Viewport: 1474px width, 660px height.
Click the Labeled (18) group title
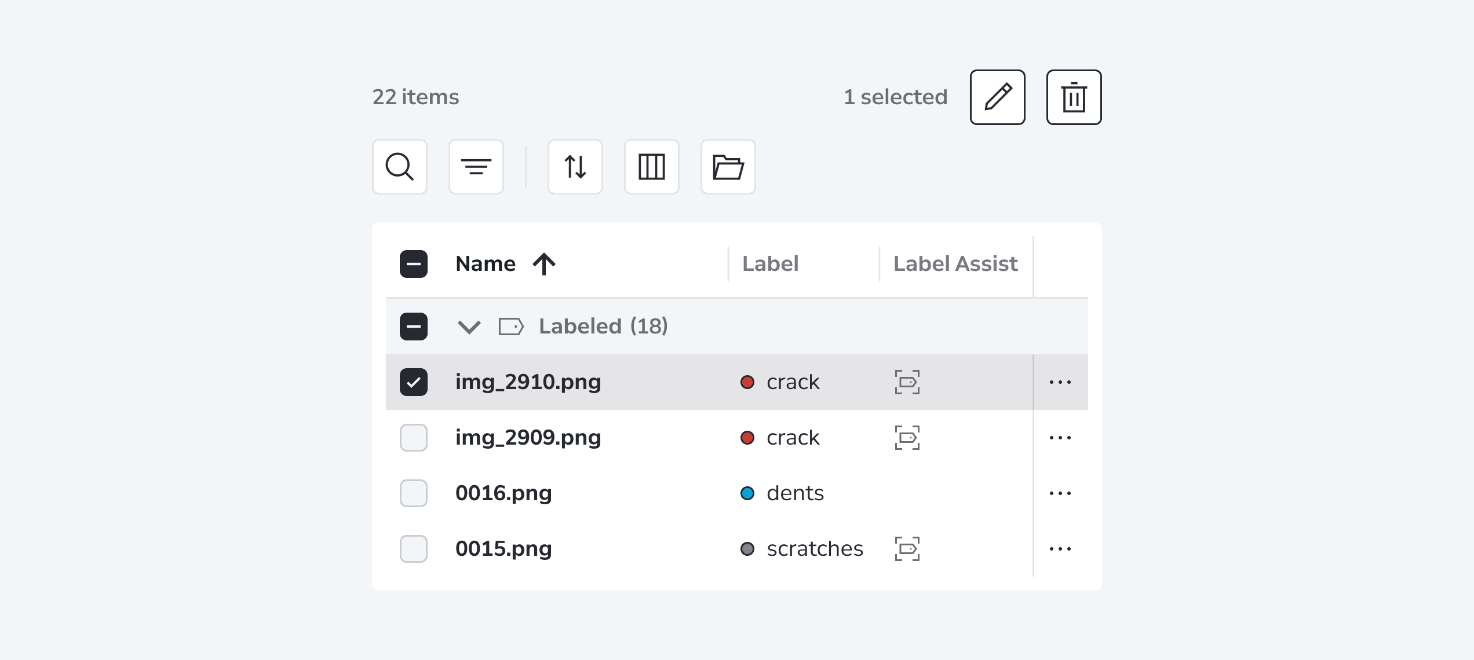point(603,327)
